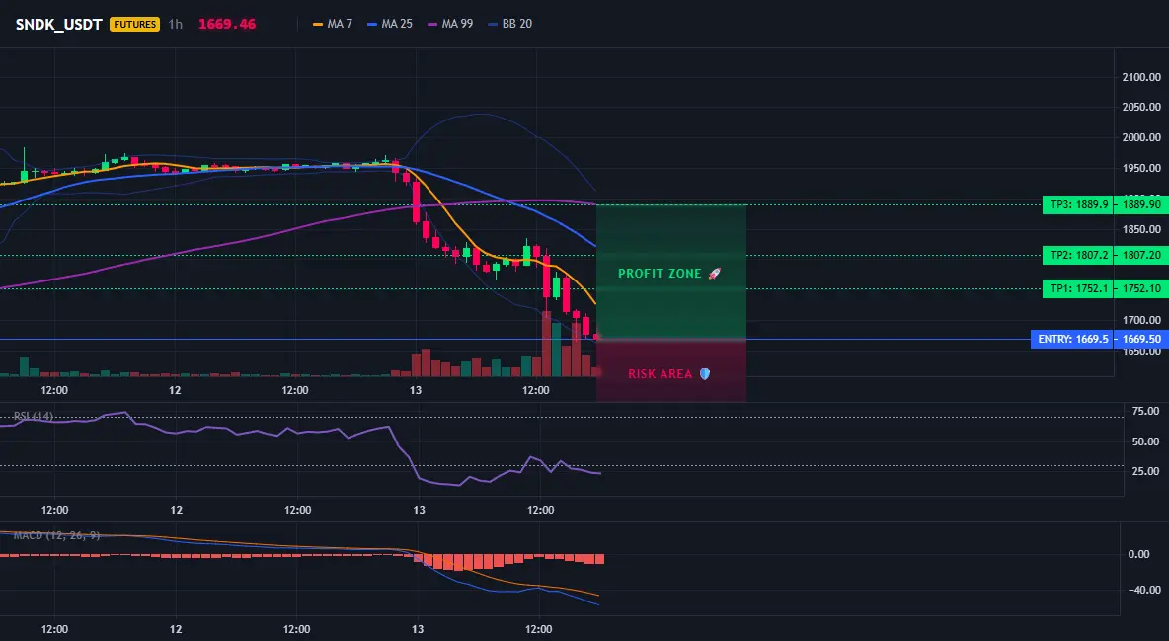
Task: Click the RSI 25.00 axis label
Action: click(x=1145, y=471)
